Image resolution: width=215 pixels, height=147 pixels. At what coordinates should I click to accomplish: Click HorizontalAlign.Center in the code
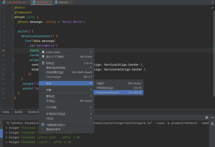[123, 69]
